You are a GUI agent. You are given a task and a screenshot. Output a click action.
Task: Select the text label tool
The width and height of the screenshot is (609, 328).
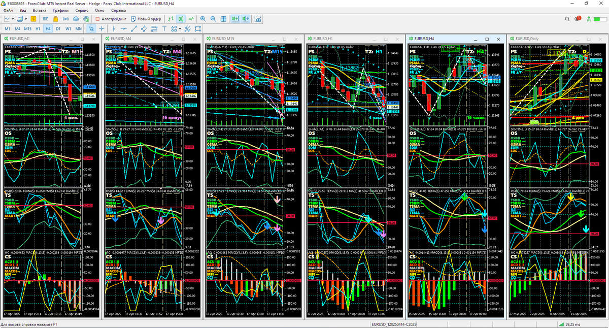[x=164, y=29]
